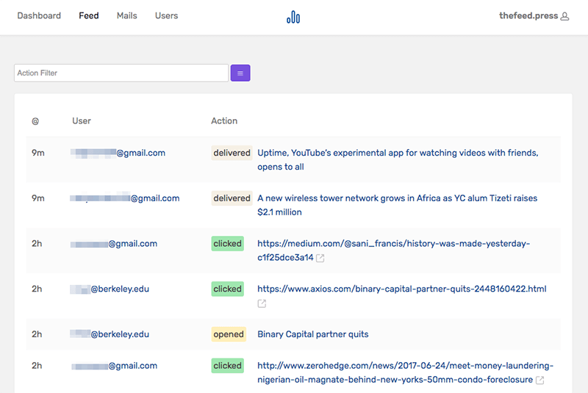
Task: Click the Binary Capital partner quits link
Action: point(312,334)
